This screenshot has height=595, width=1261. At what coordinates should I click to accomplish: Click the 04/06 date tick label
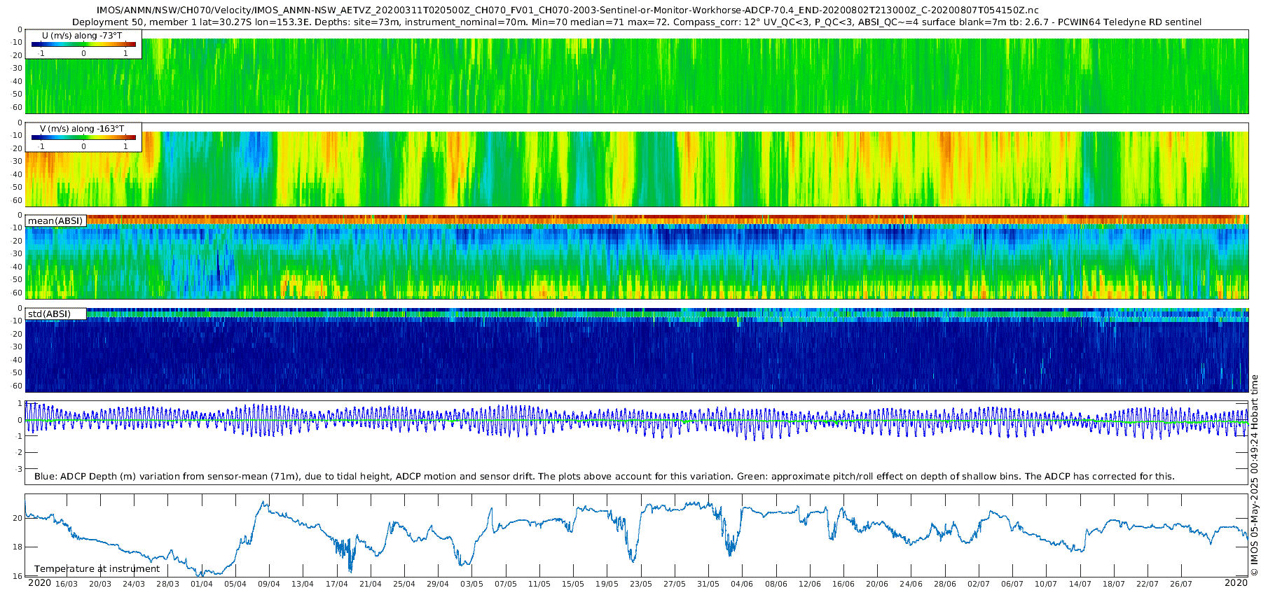point(742,584)
